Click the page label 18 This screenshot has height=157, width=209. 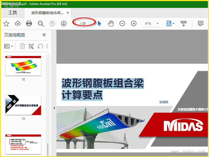pyautogui.click(x=23, y=80)
